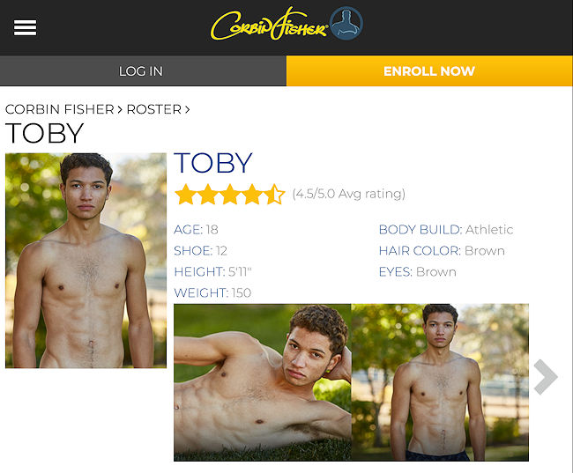573x473 pixels.
Task: Click the chevron between CORBIN FISHER and ROSTER
Action: click(x=120, y=109)
